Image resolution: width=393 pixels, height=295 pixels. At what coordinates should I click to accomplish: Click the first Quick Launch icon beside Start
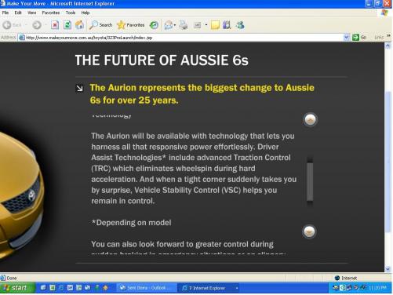[x=43, y=288]
